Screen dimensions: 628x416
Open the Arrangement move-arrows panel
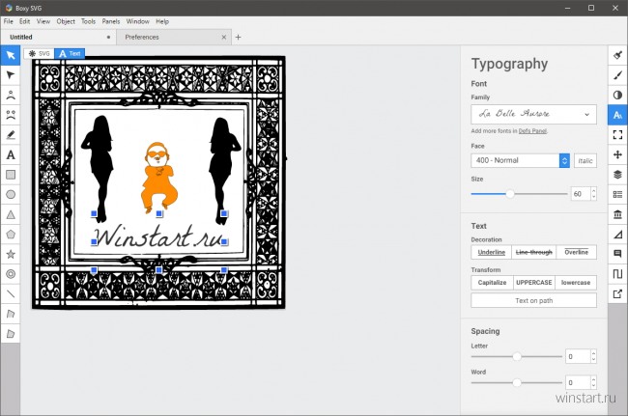tap(617, 154)
